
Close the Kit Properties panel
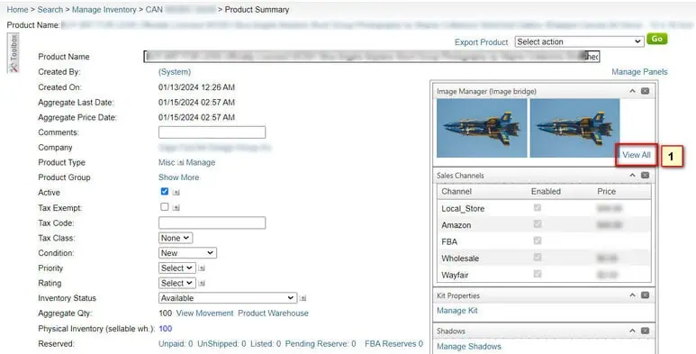(x=645, y=295)
